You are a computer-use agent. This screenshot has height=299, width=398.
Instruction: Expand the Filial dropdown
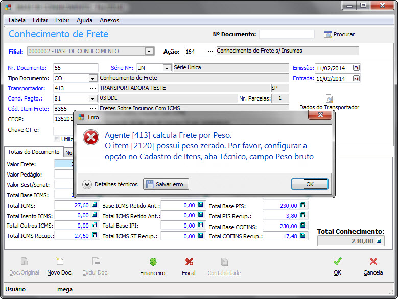[x=149, y=51]
